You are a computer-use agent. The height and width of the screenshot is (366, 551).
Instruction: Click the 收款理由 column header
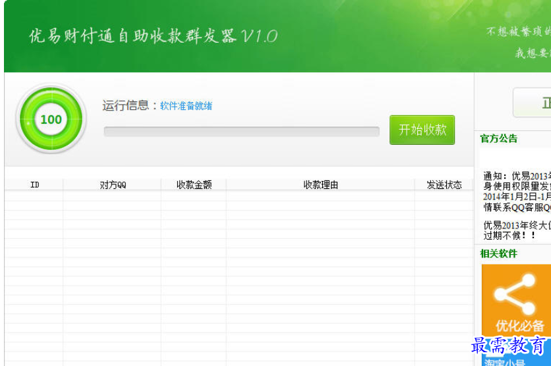click(320, 185)
